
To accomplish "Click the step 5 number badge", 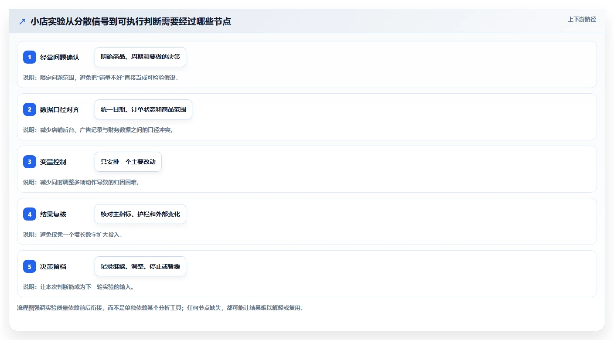I will [x=30, y=266].
